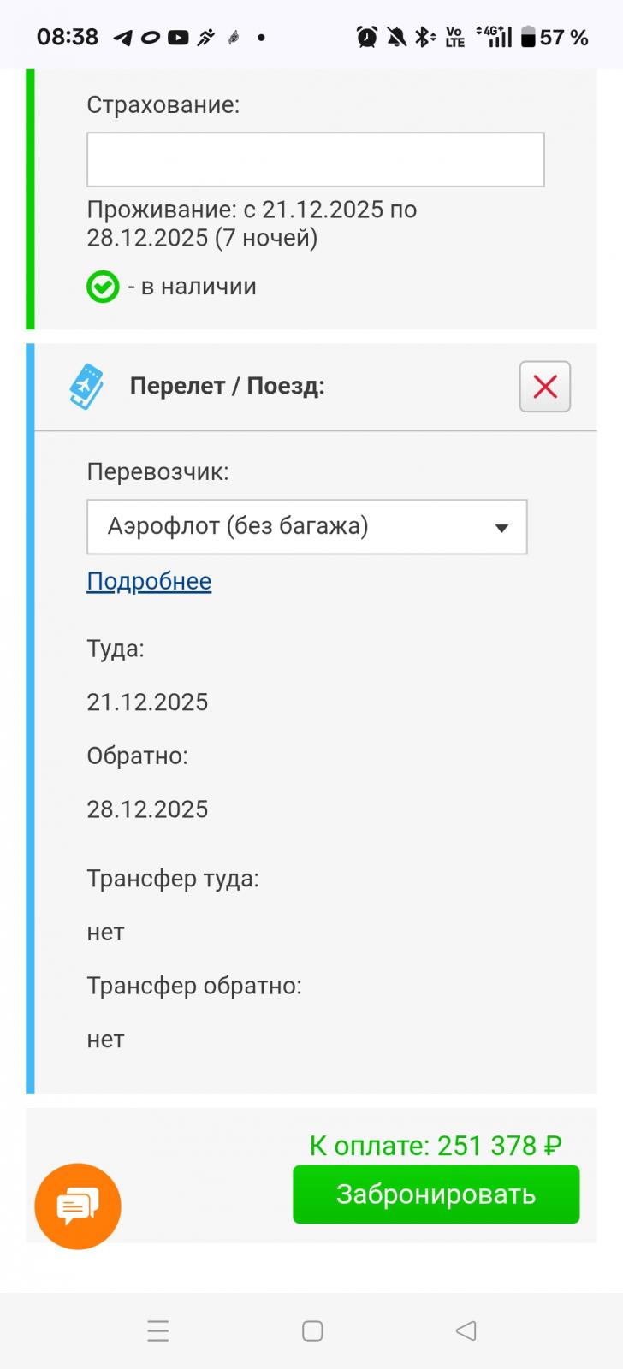Open the orange chat support bubble
Viewport: 623px width, 1369px height.
coord(78,1206)
